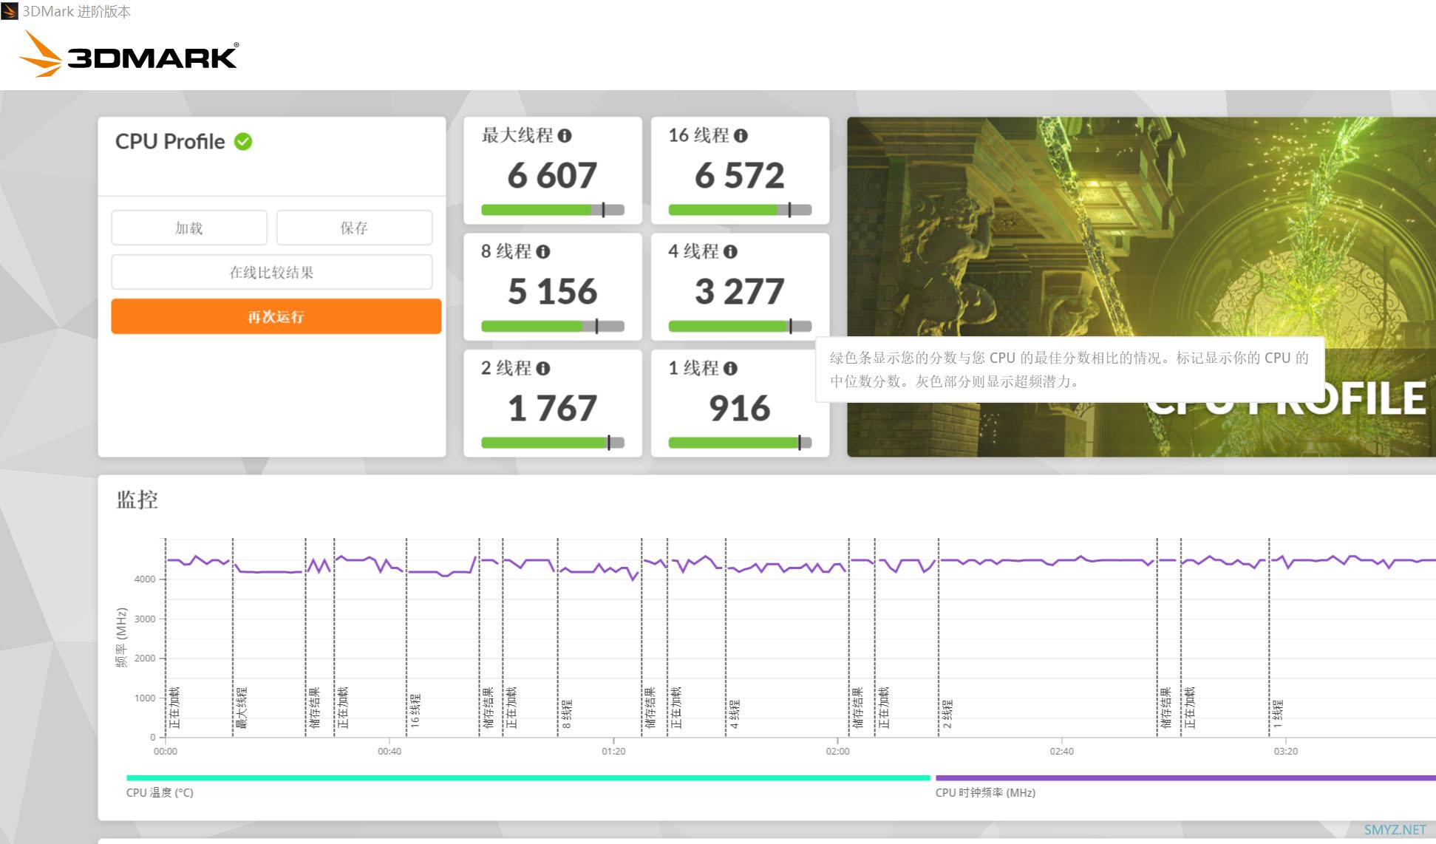The width and height of the screenshot is (1436, 844).
Task: Click the score 1 767
Action: point(552,409)
